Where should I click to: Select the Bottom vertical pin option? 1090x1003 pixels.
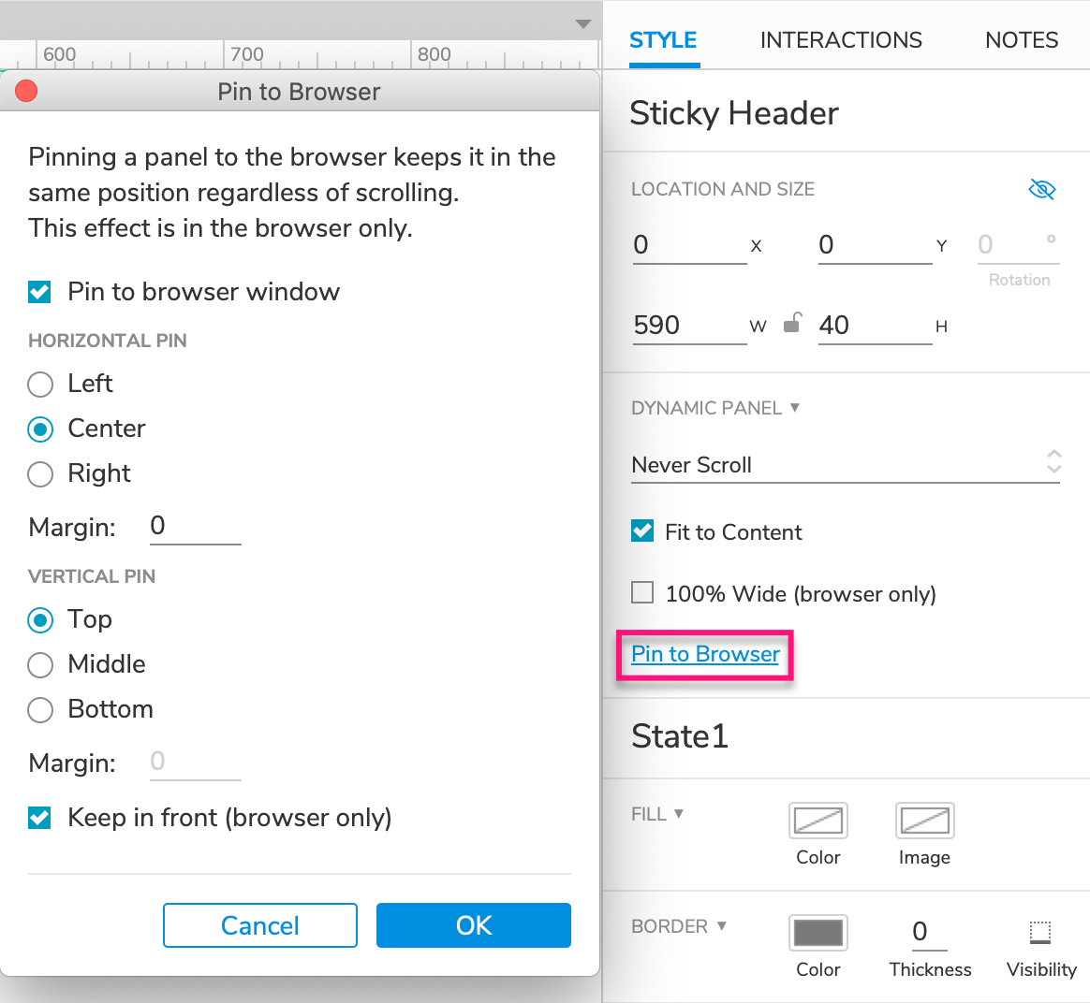40,710
